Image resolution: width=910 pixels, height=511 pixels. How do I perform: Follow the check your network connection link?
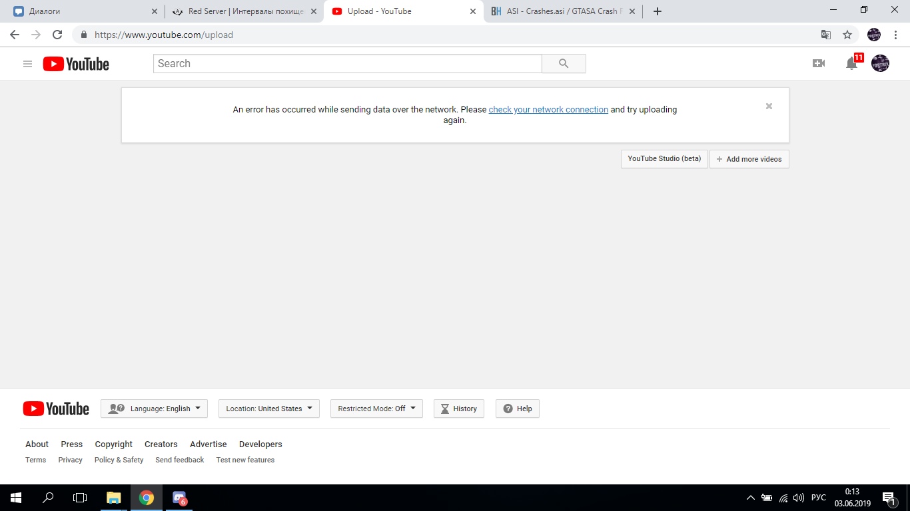(x=548, y=110)
